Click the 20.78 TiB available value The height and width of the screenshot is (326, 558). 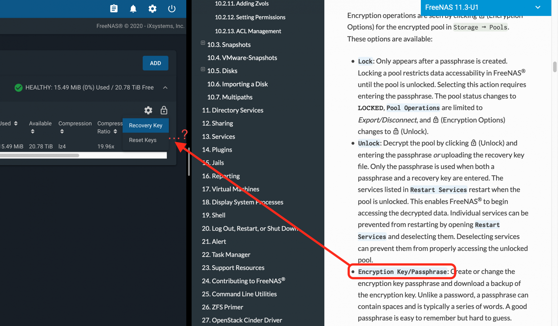coord(41,146)
